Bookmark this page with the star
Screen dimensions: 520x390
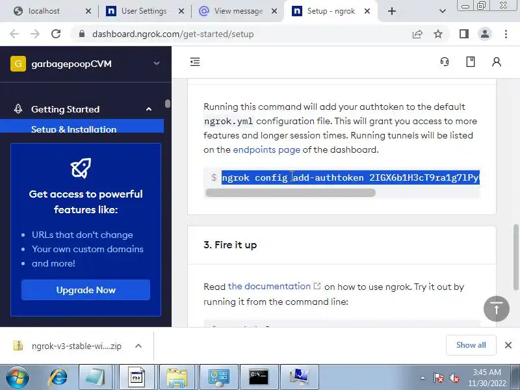(x=438, y=34)
